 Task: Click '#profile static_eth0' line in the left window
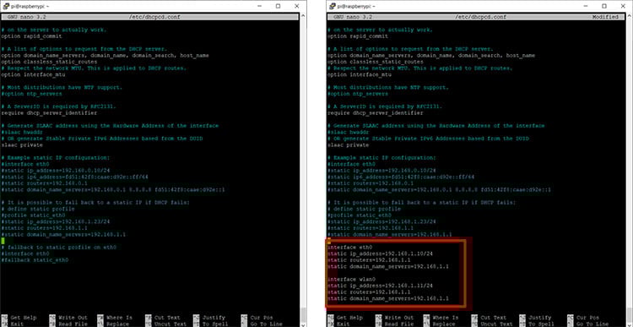click(33, 215)
